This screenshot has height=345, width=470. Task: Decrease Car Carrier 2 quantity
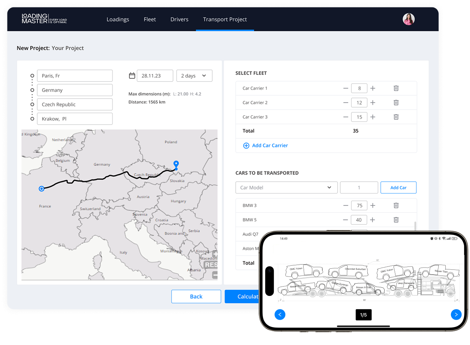point(346,103)
